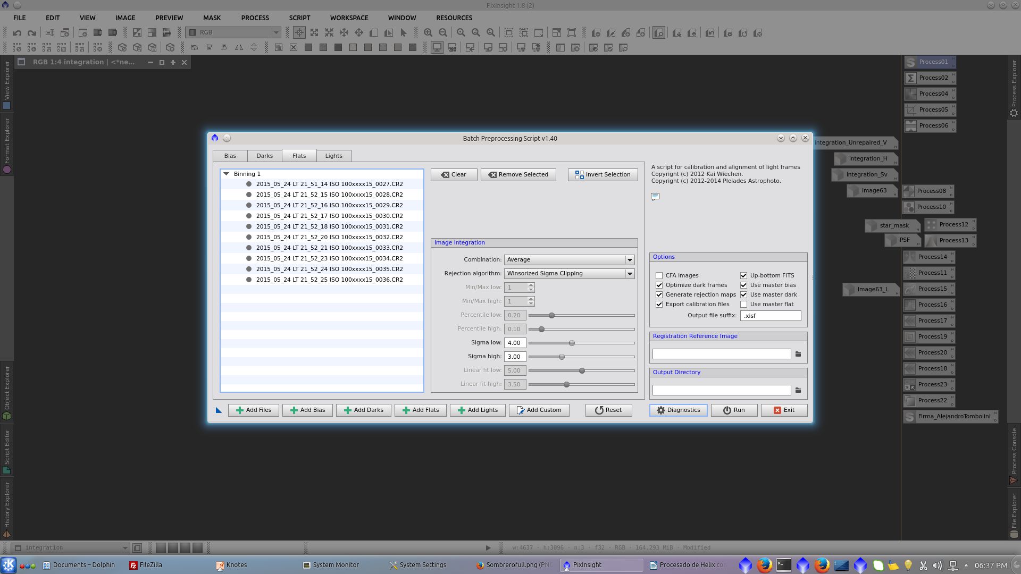Click the Min/Max low spinner arrows

(x=531, y=288)
